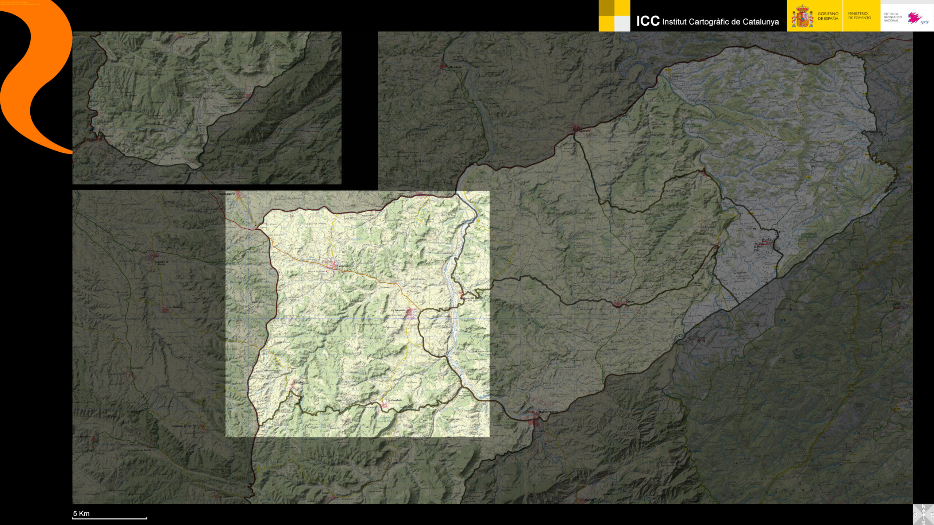
Task: Click the Horta de Sant Joan label
Action: [x=764, y=241]
